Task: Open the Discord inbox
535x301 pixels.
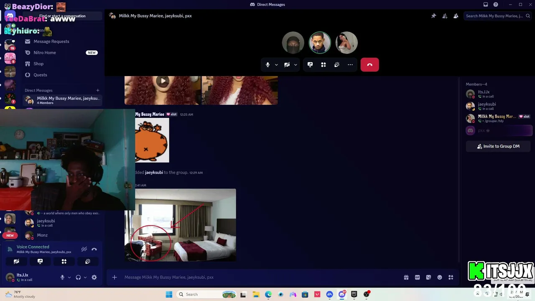Action: coord(486,5)
